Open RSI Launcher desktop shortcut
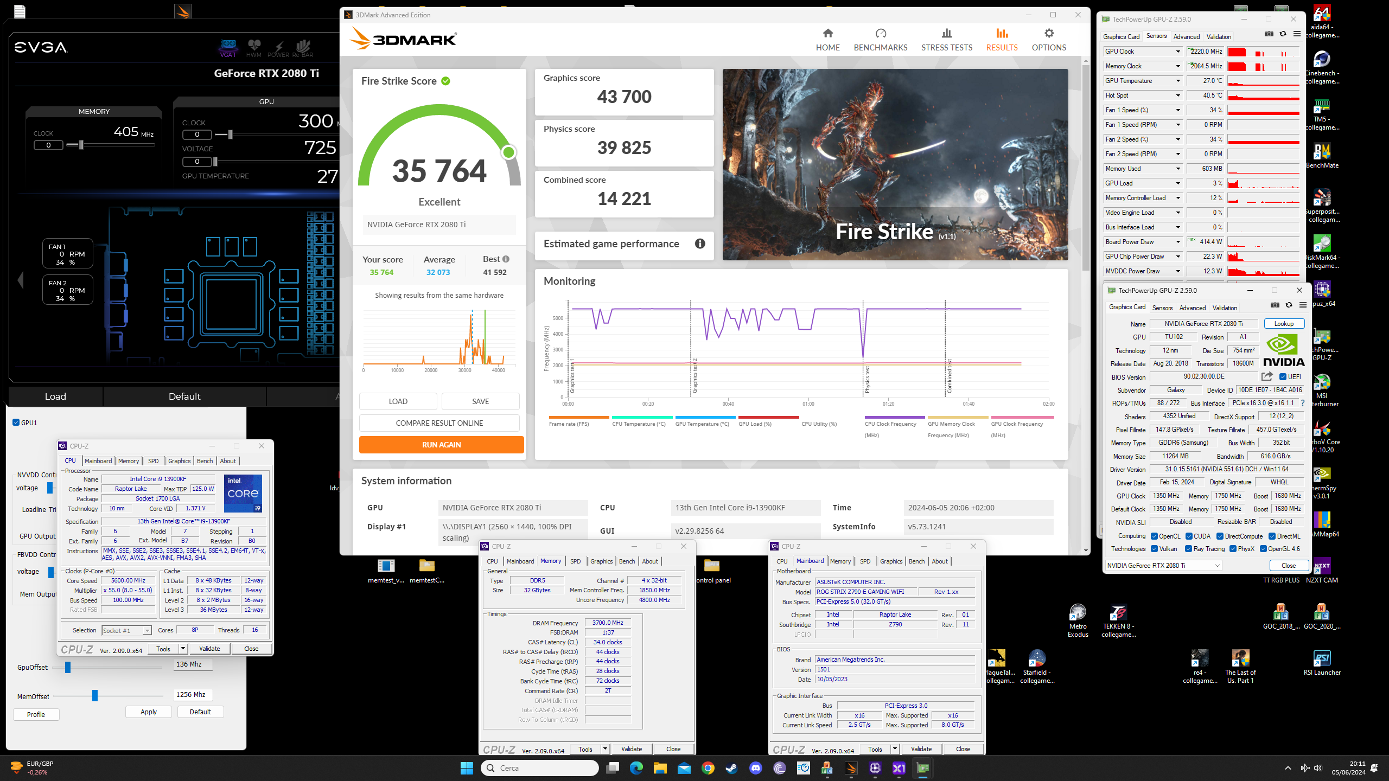Screen dimensions: 1389x781 tap(1322, 663)
